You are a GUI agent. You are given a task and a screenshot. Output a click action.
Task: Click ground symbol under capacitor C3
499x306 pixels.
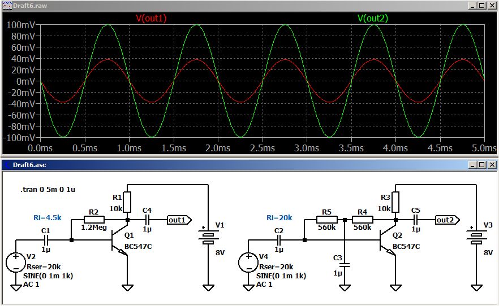(345, 287)
